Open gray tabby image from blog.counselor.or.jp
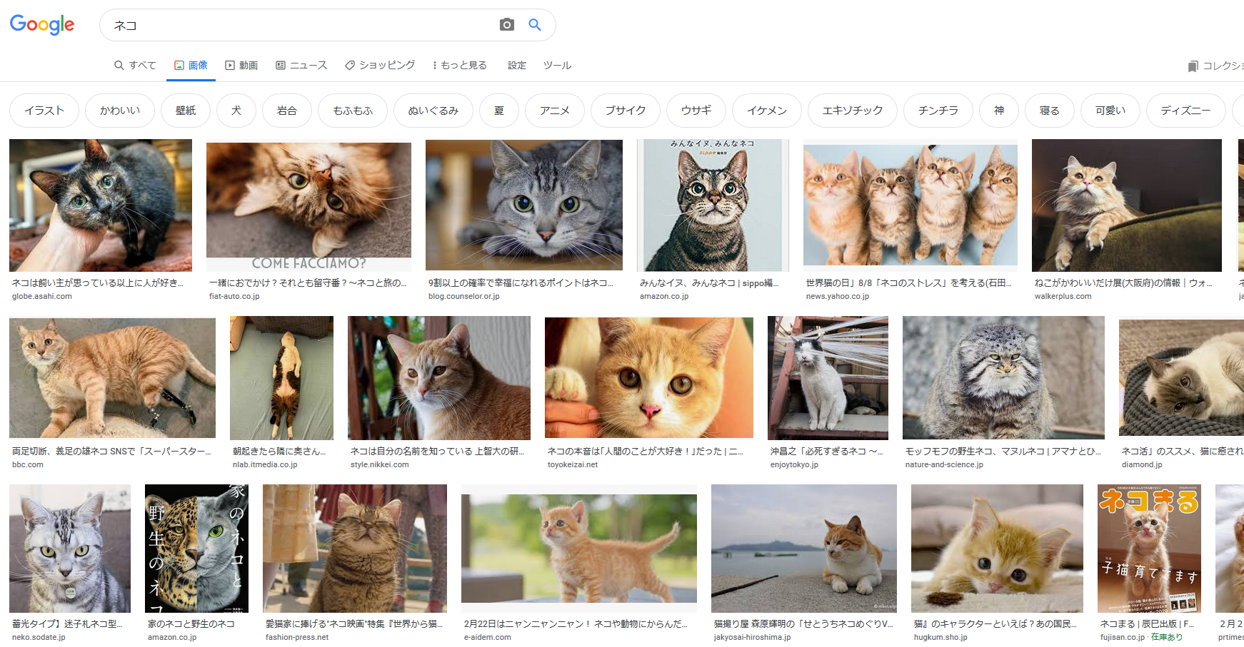 (x=524, y=205)
